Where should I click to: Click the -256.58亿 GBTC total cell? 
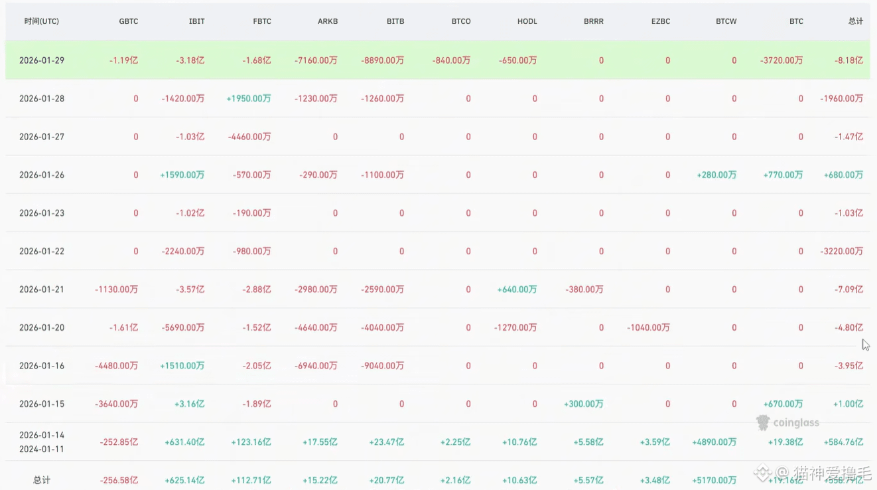119,480
